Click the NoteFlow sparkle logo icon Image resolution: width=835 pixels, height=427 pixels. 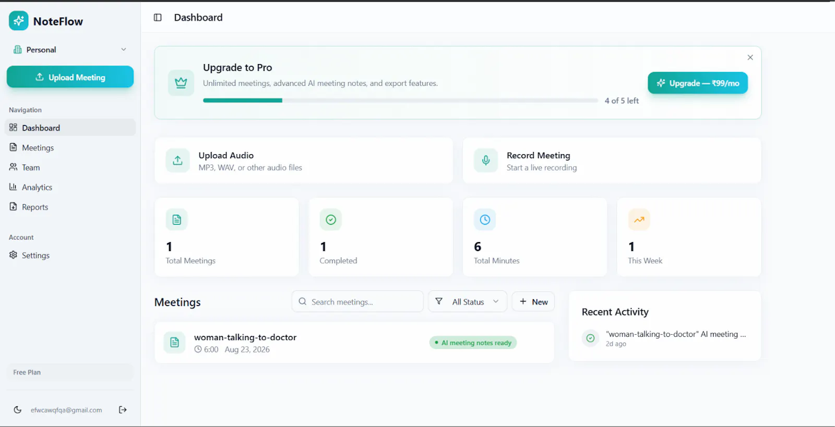click(x=18, y=21)
